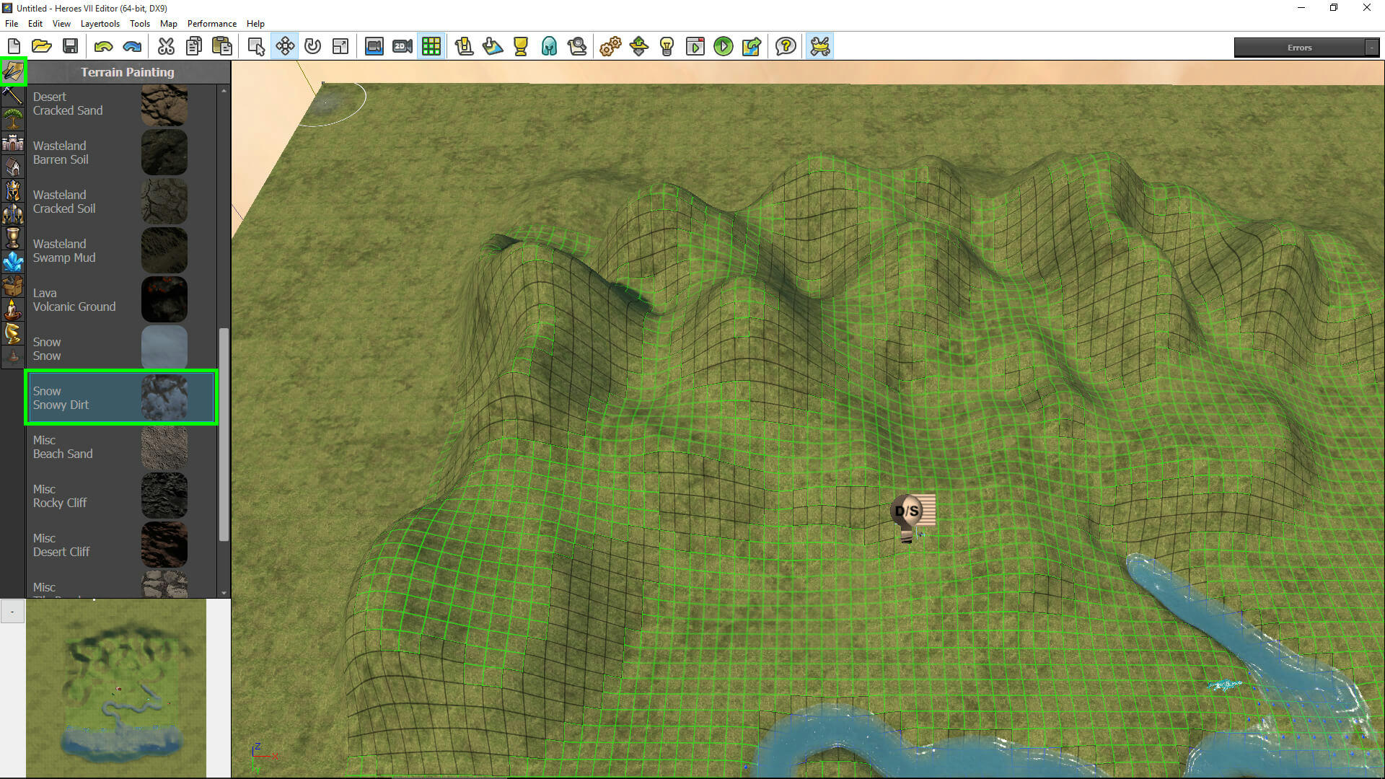This screenshot has height=779, width=1385.
Task: Select Snow Snowy Dirt terrain
Action: 121,397
